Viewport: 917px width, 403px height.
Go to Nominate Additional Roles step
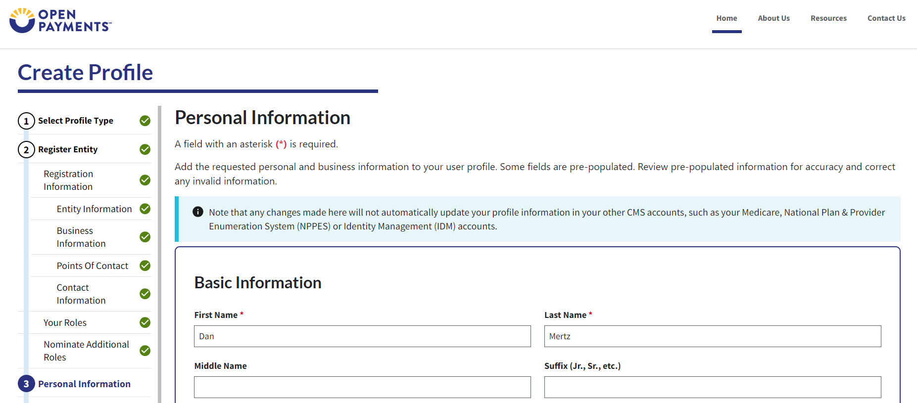86,351
